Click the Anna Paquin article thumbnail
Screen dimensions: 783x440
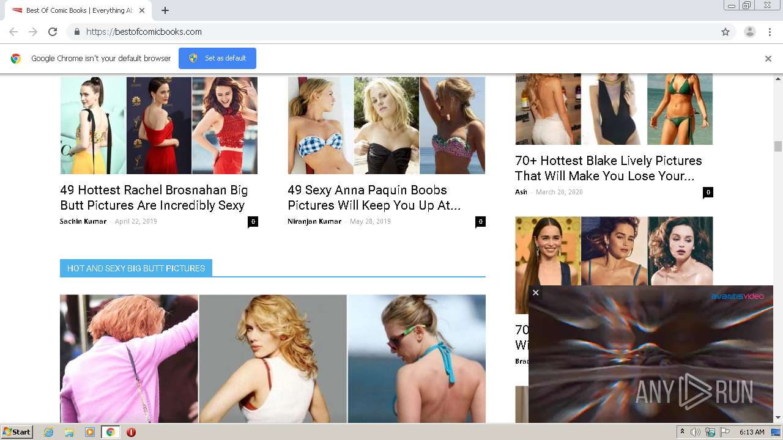click(387, 125)
